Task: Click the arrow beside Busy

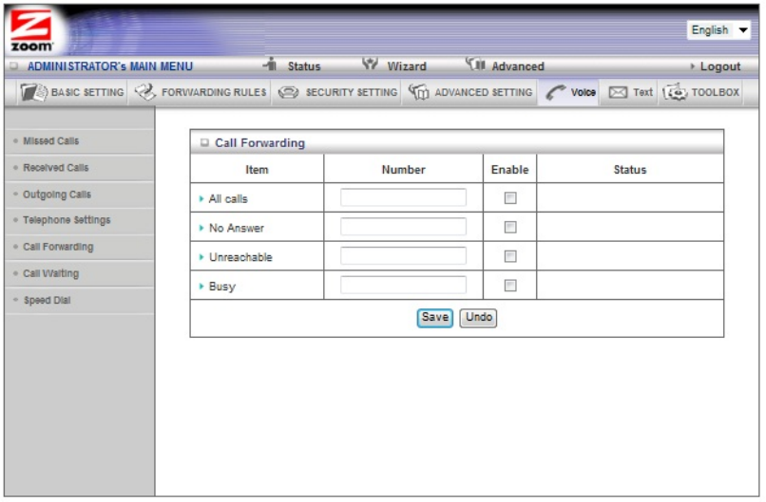Action: coord(201,287)
